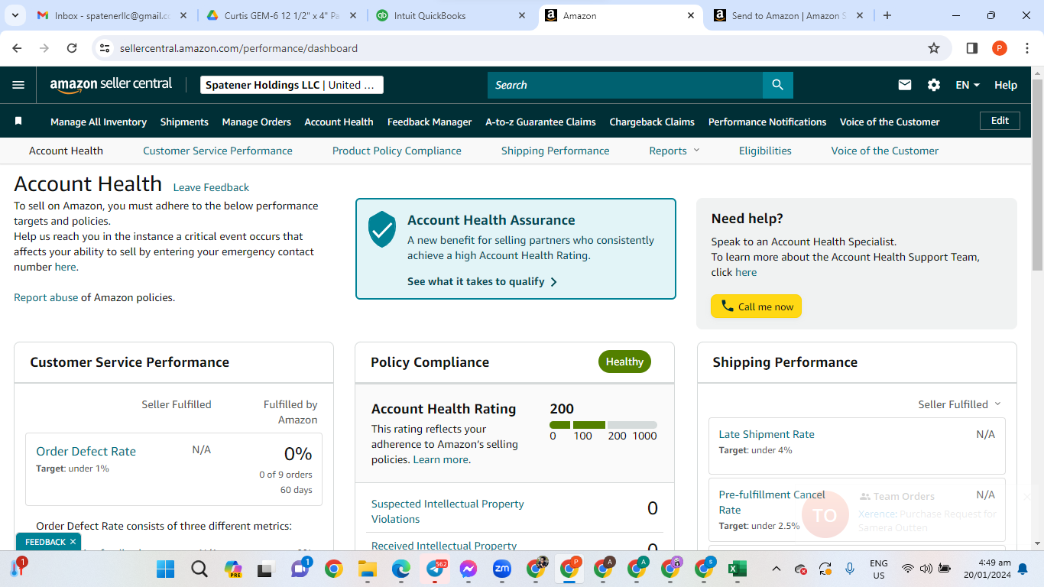Select the Product Policy Compliance tab

(x=397, y=151)
